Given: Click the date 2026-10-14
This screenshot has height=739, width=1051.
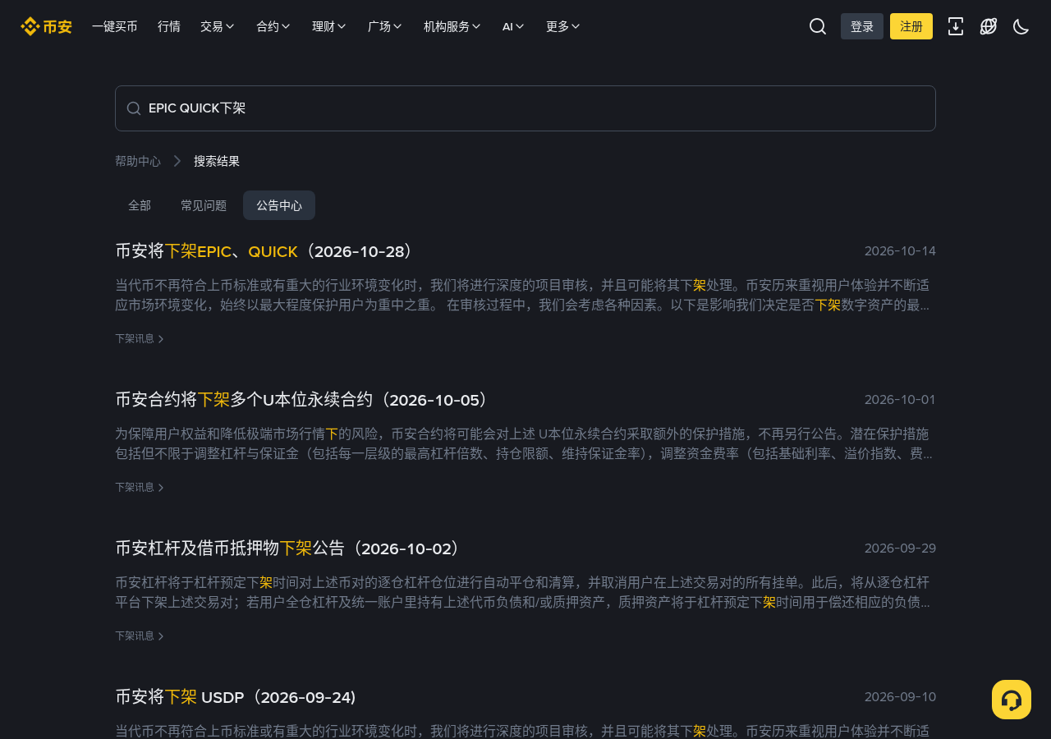Looking at the screenshot, I should pos(900,251).
